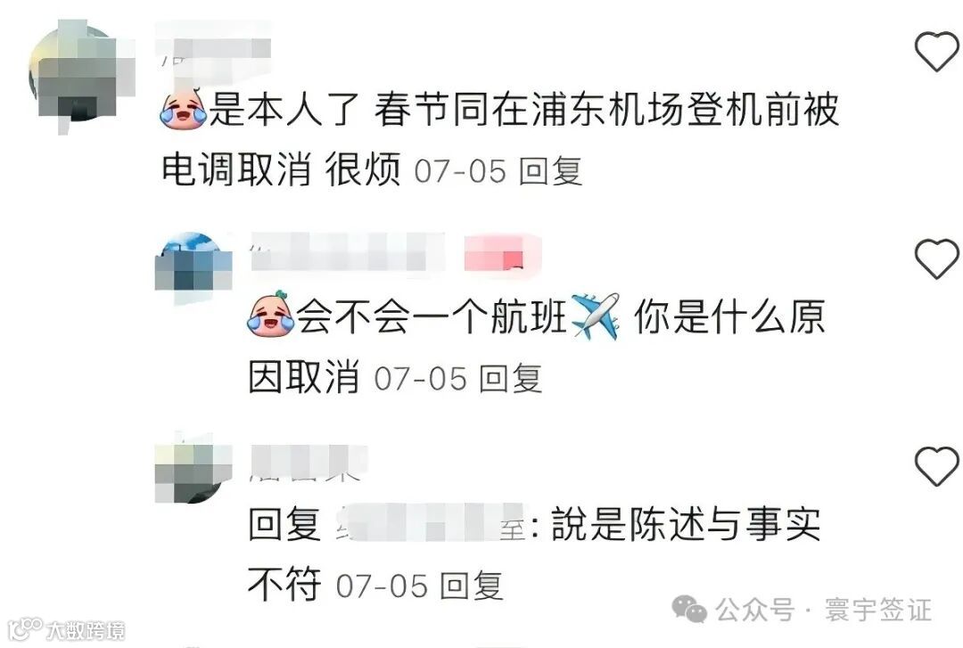Open the blurred username above 会不会一个航班
The width and height of the screenshot is (963, 648).
tap(348, 252)
